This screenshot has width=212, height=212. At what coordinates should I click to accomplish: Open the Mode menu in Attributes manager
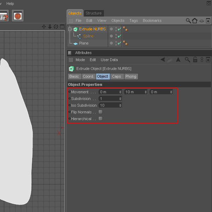pyautogui.click(x=80, y=60)
